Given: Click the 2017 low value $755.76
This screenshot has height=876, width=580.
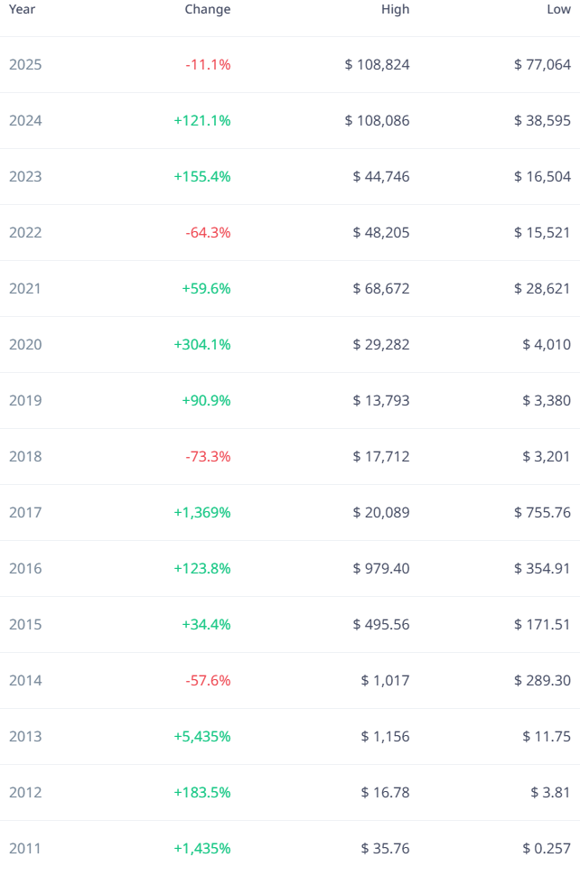Looking at the screenshot, I should click(x=542, y=512).
